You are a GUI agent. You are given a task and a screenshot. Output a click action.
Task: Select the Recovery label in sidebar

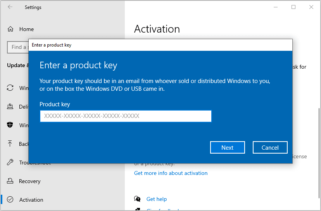click(29, 181)
